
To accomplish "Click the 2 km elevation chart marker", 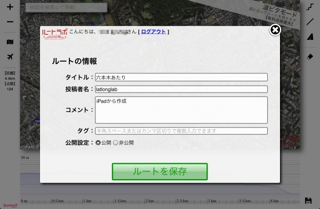I will pyautogui.click(x=149, y=201).
